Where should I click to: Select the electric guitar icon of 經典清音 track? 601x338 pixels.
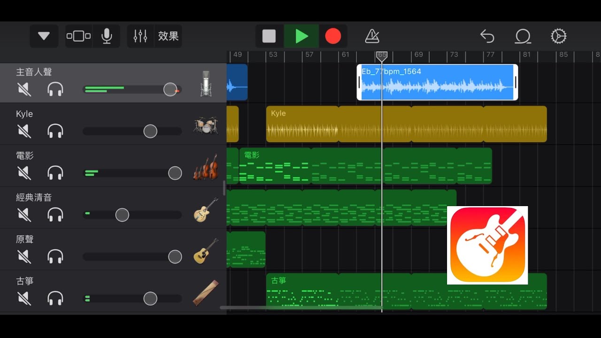[x=206, y=209]
